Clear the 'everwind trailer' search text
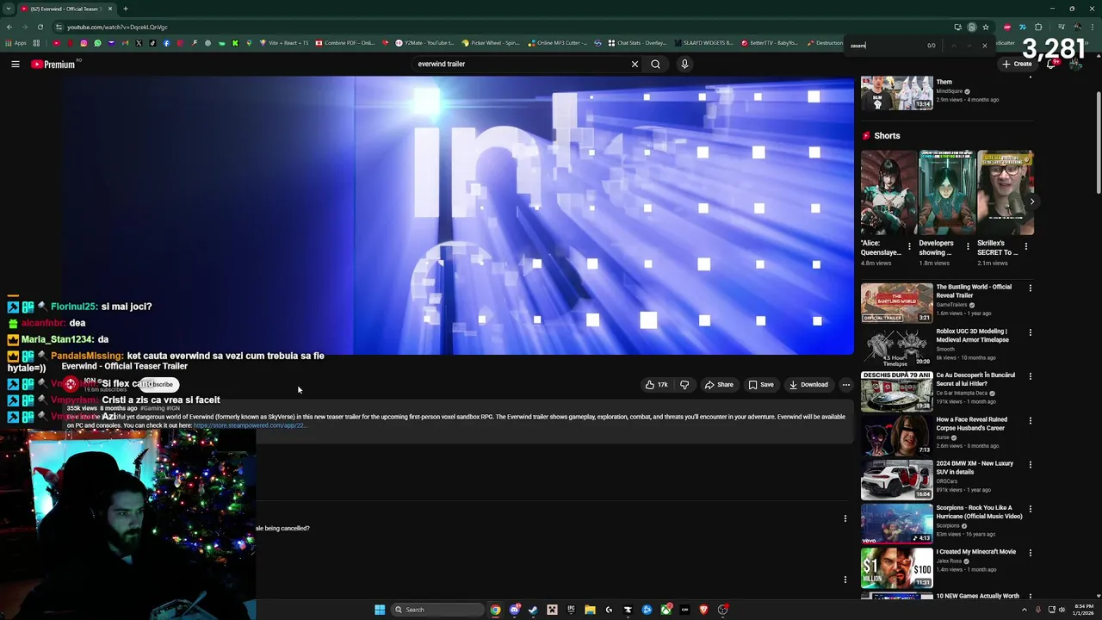1102x620 pixels. point(635,64)
